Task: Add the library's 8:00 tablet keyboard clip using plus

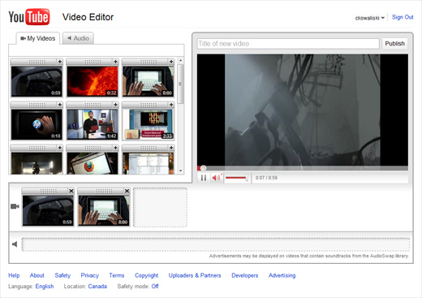Action: (x=171, y=62)
